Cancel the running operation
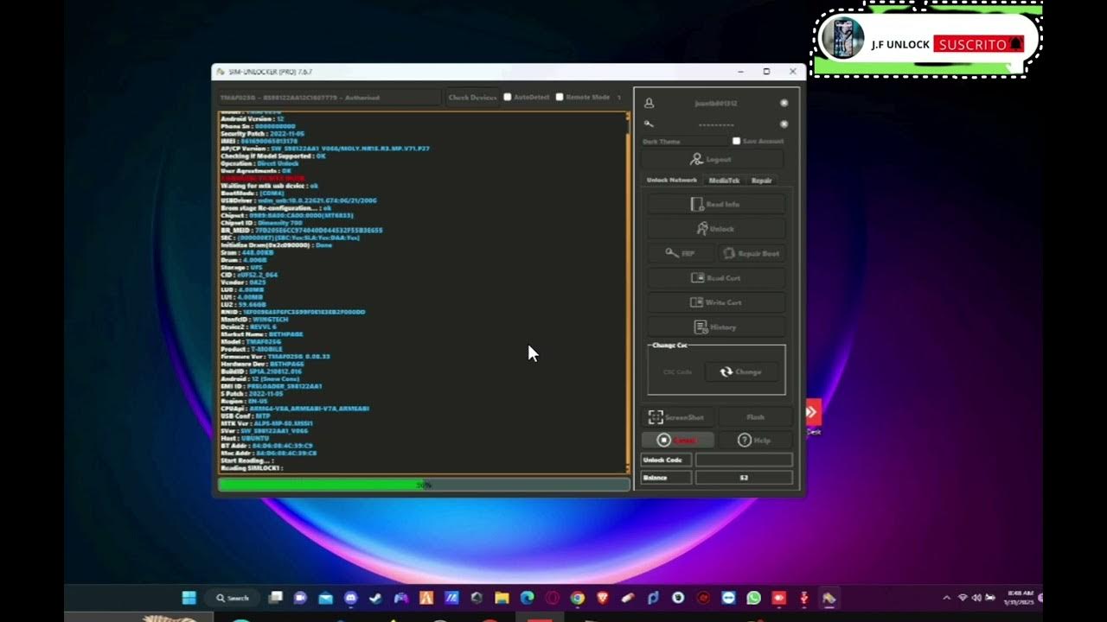The height and width of the screenshot is (622, 1107). (x=677, y=441)
